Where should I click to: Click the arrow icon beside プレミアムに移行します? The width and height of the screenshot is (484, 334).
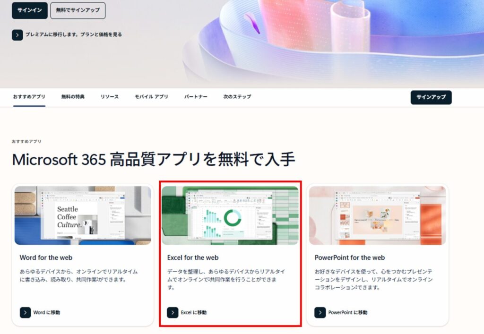[17, 35]
